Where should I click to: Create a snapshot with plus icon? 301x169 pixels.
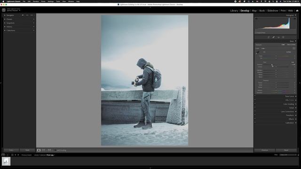tap(33, 23)
